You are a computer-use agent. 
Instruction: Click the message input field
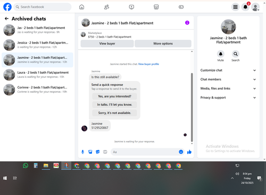pos(145,152)
